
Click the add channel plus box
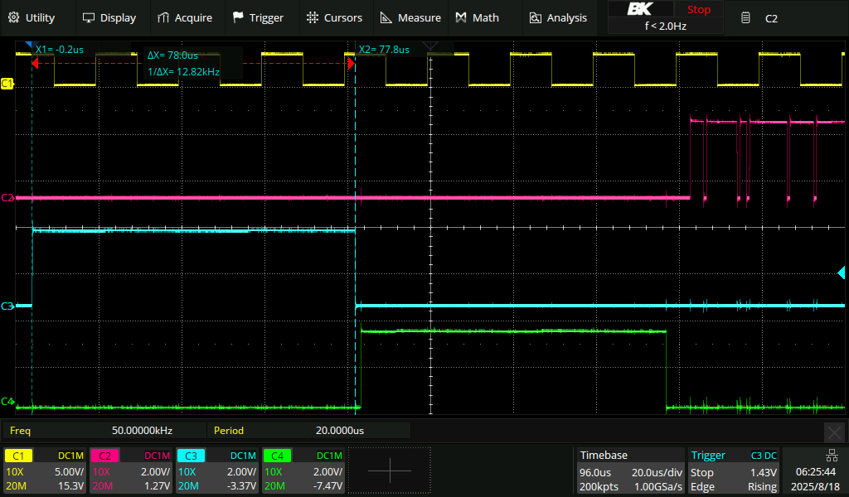coord(390,470)
